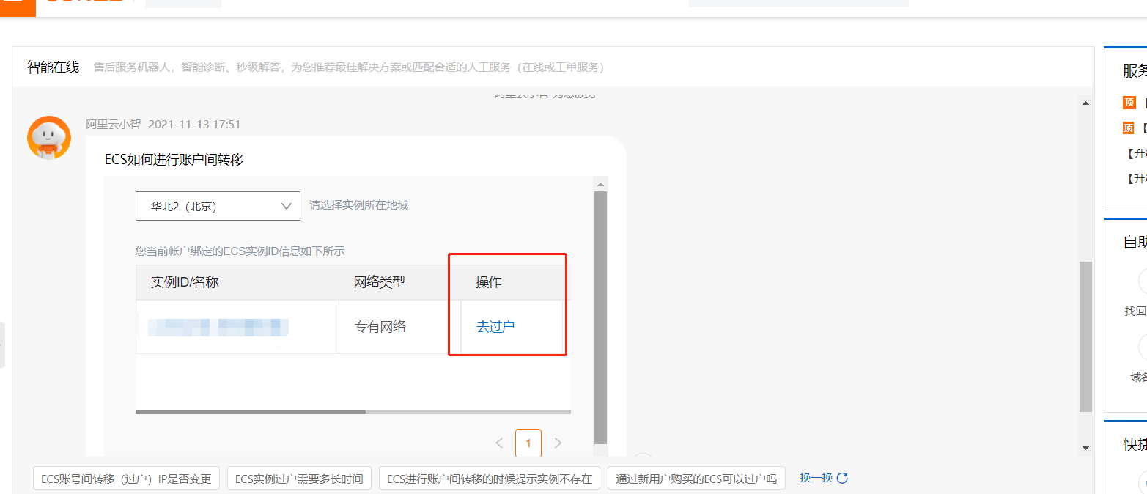Open the 华北2 (北京) region dropdown

[x=218, y=206]
